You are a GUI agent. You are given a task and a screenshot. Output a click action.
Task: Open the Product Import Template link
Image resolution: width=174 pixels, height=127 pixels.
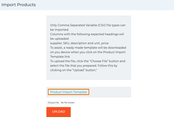point(68,92)
